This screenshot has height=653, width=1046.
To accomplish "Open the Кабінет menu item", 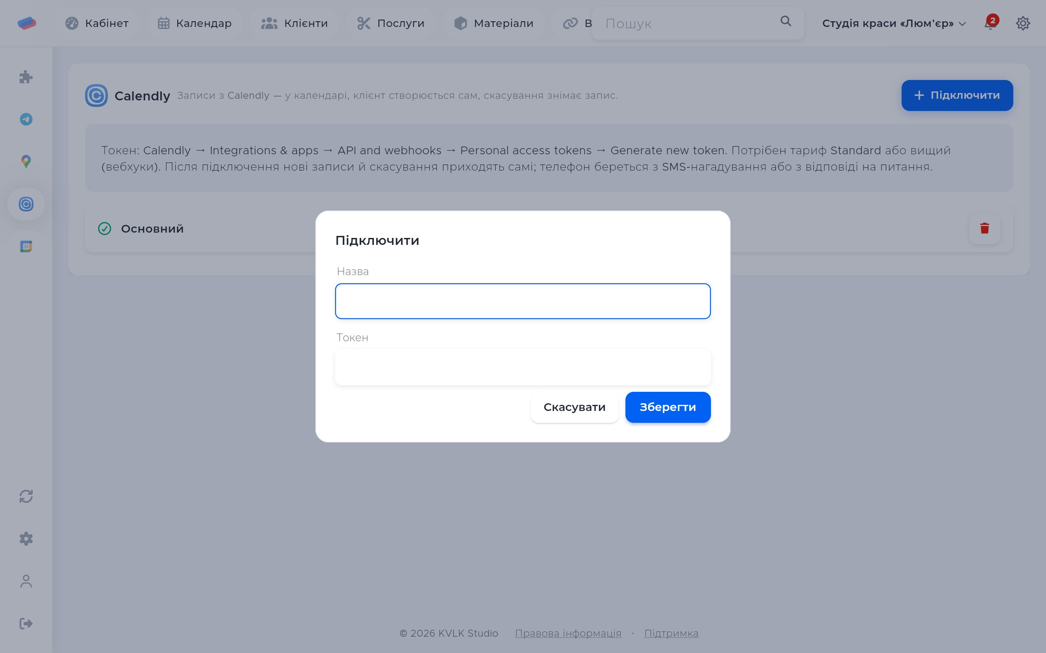I will (97, 23).
